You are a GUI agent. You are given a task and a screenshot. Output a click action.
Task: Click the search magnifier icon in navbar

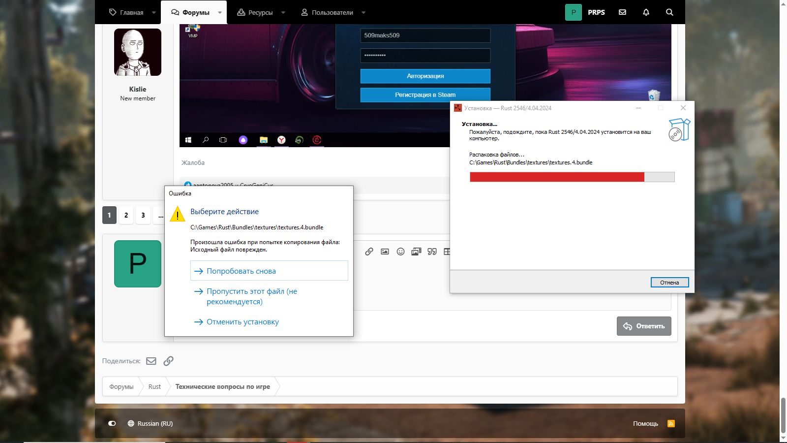pyautogui.click(x=669, y=12)
